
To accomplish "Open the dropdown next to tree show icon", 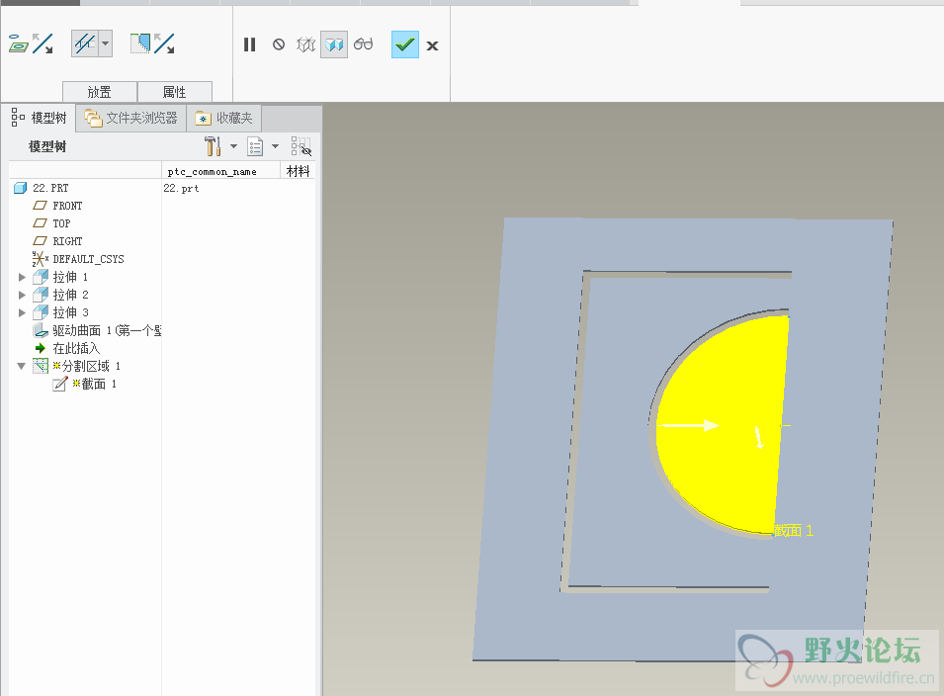I will 275,146.
